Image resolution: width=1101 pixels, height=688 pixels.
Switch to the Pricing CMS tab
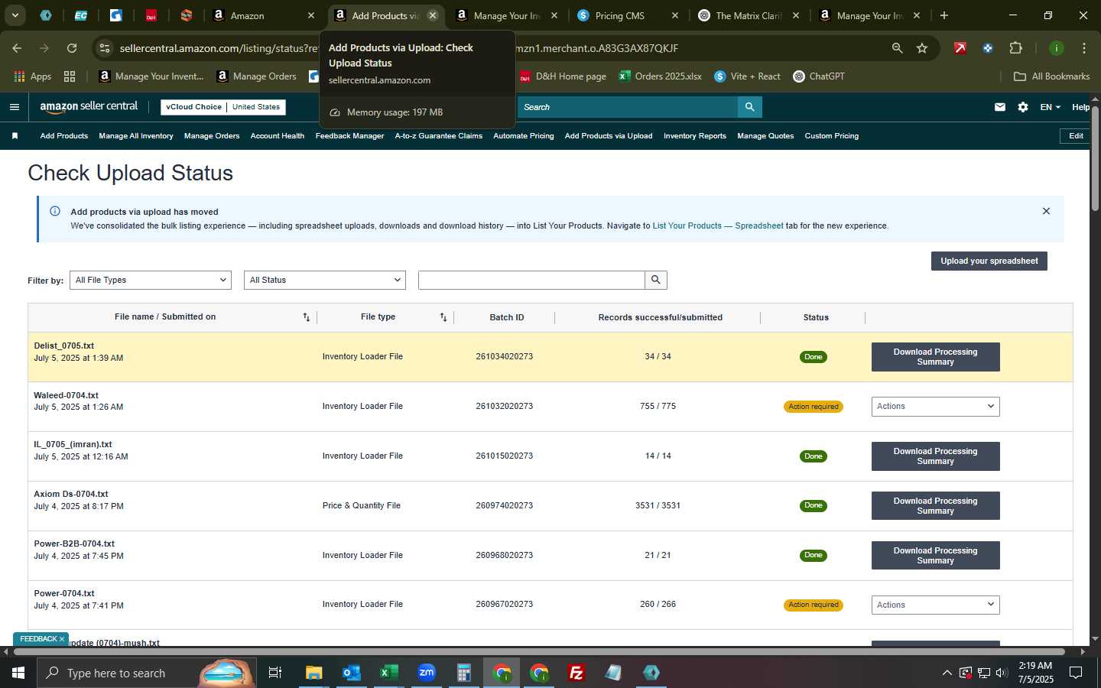[627, 15]
